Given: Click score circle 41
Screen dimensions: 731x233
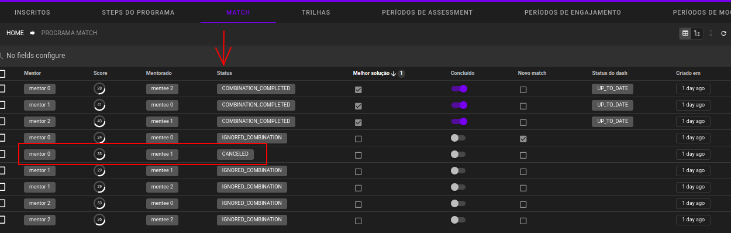Looking at the screenshot, I should coord(99,105).
